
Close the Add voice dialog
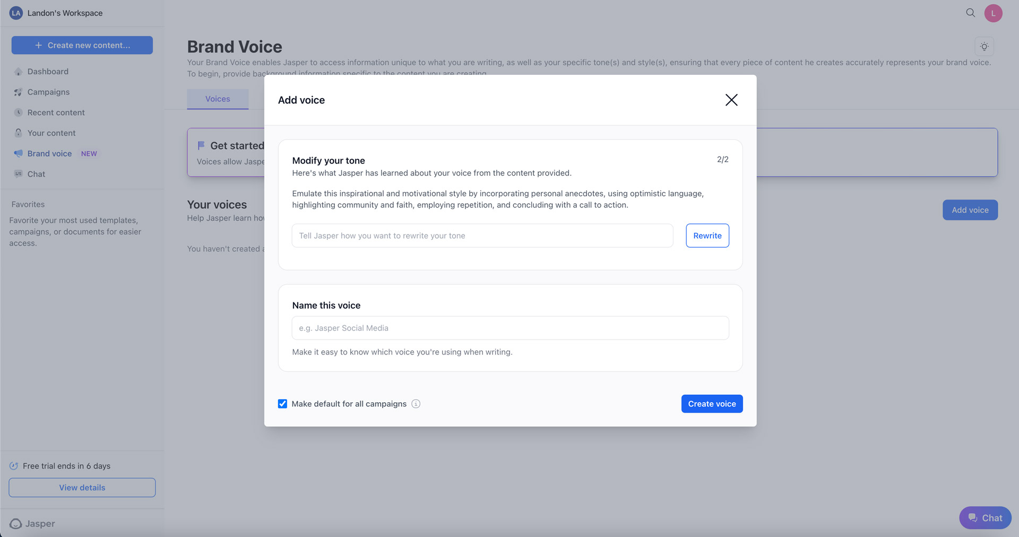click(731, 100)
